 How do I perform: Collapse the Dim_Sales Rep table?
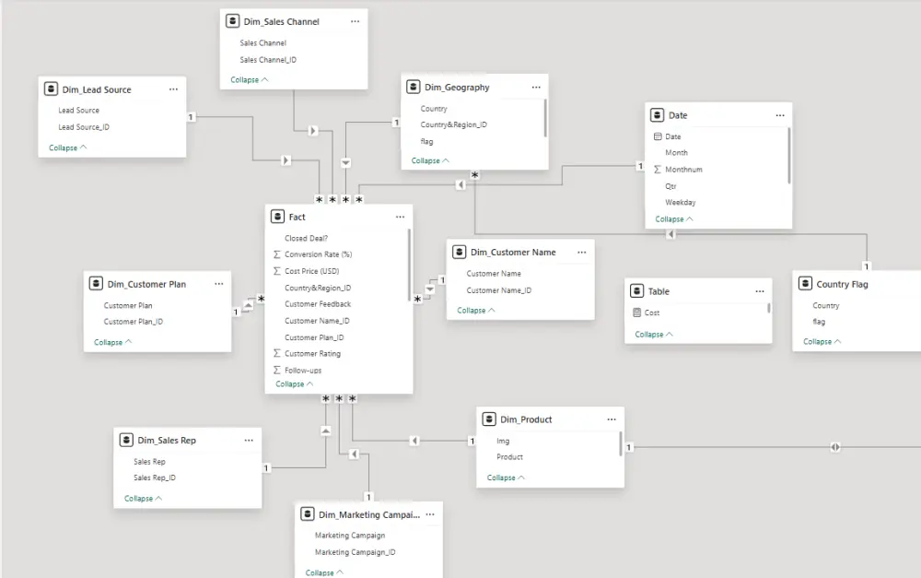142,498
